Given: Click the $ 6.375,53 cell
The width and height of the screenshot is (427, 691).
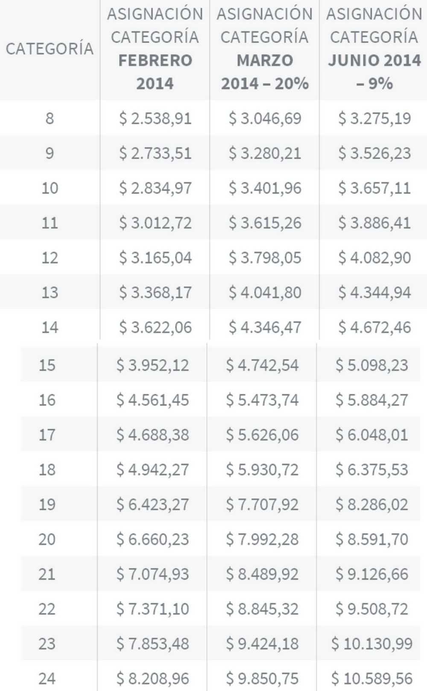Looking at the screenshot, I should (371, 469).
